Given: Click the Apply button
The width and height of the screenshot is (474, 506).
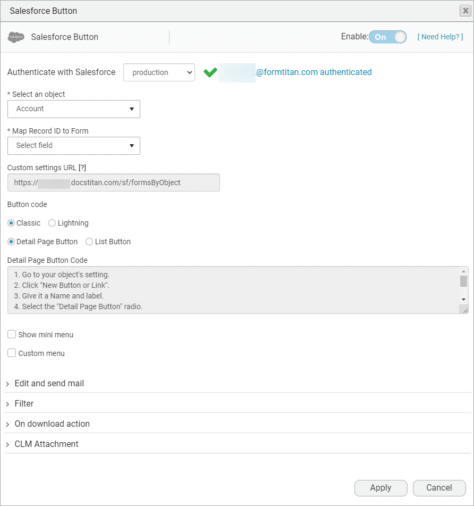Looking at the screenshot, I should [380, 488].
